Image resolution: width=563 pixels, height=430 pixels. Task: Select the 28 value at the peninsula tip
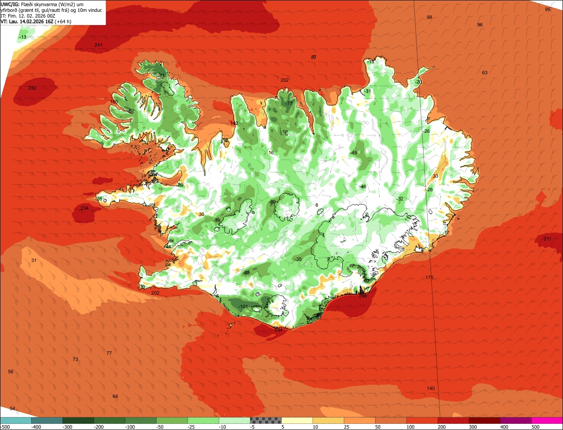point(99,199)
